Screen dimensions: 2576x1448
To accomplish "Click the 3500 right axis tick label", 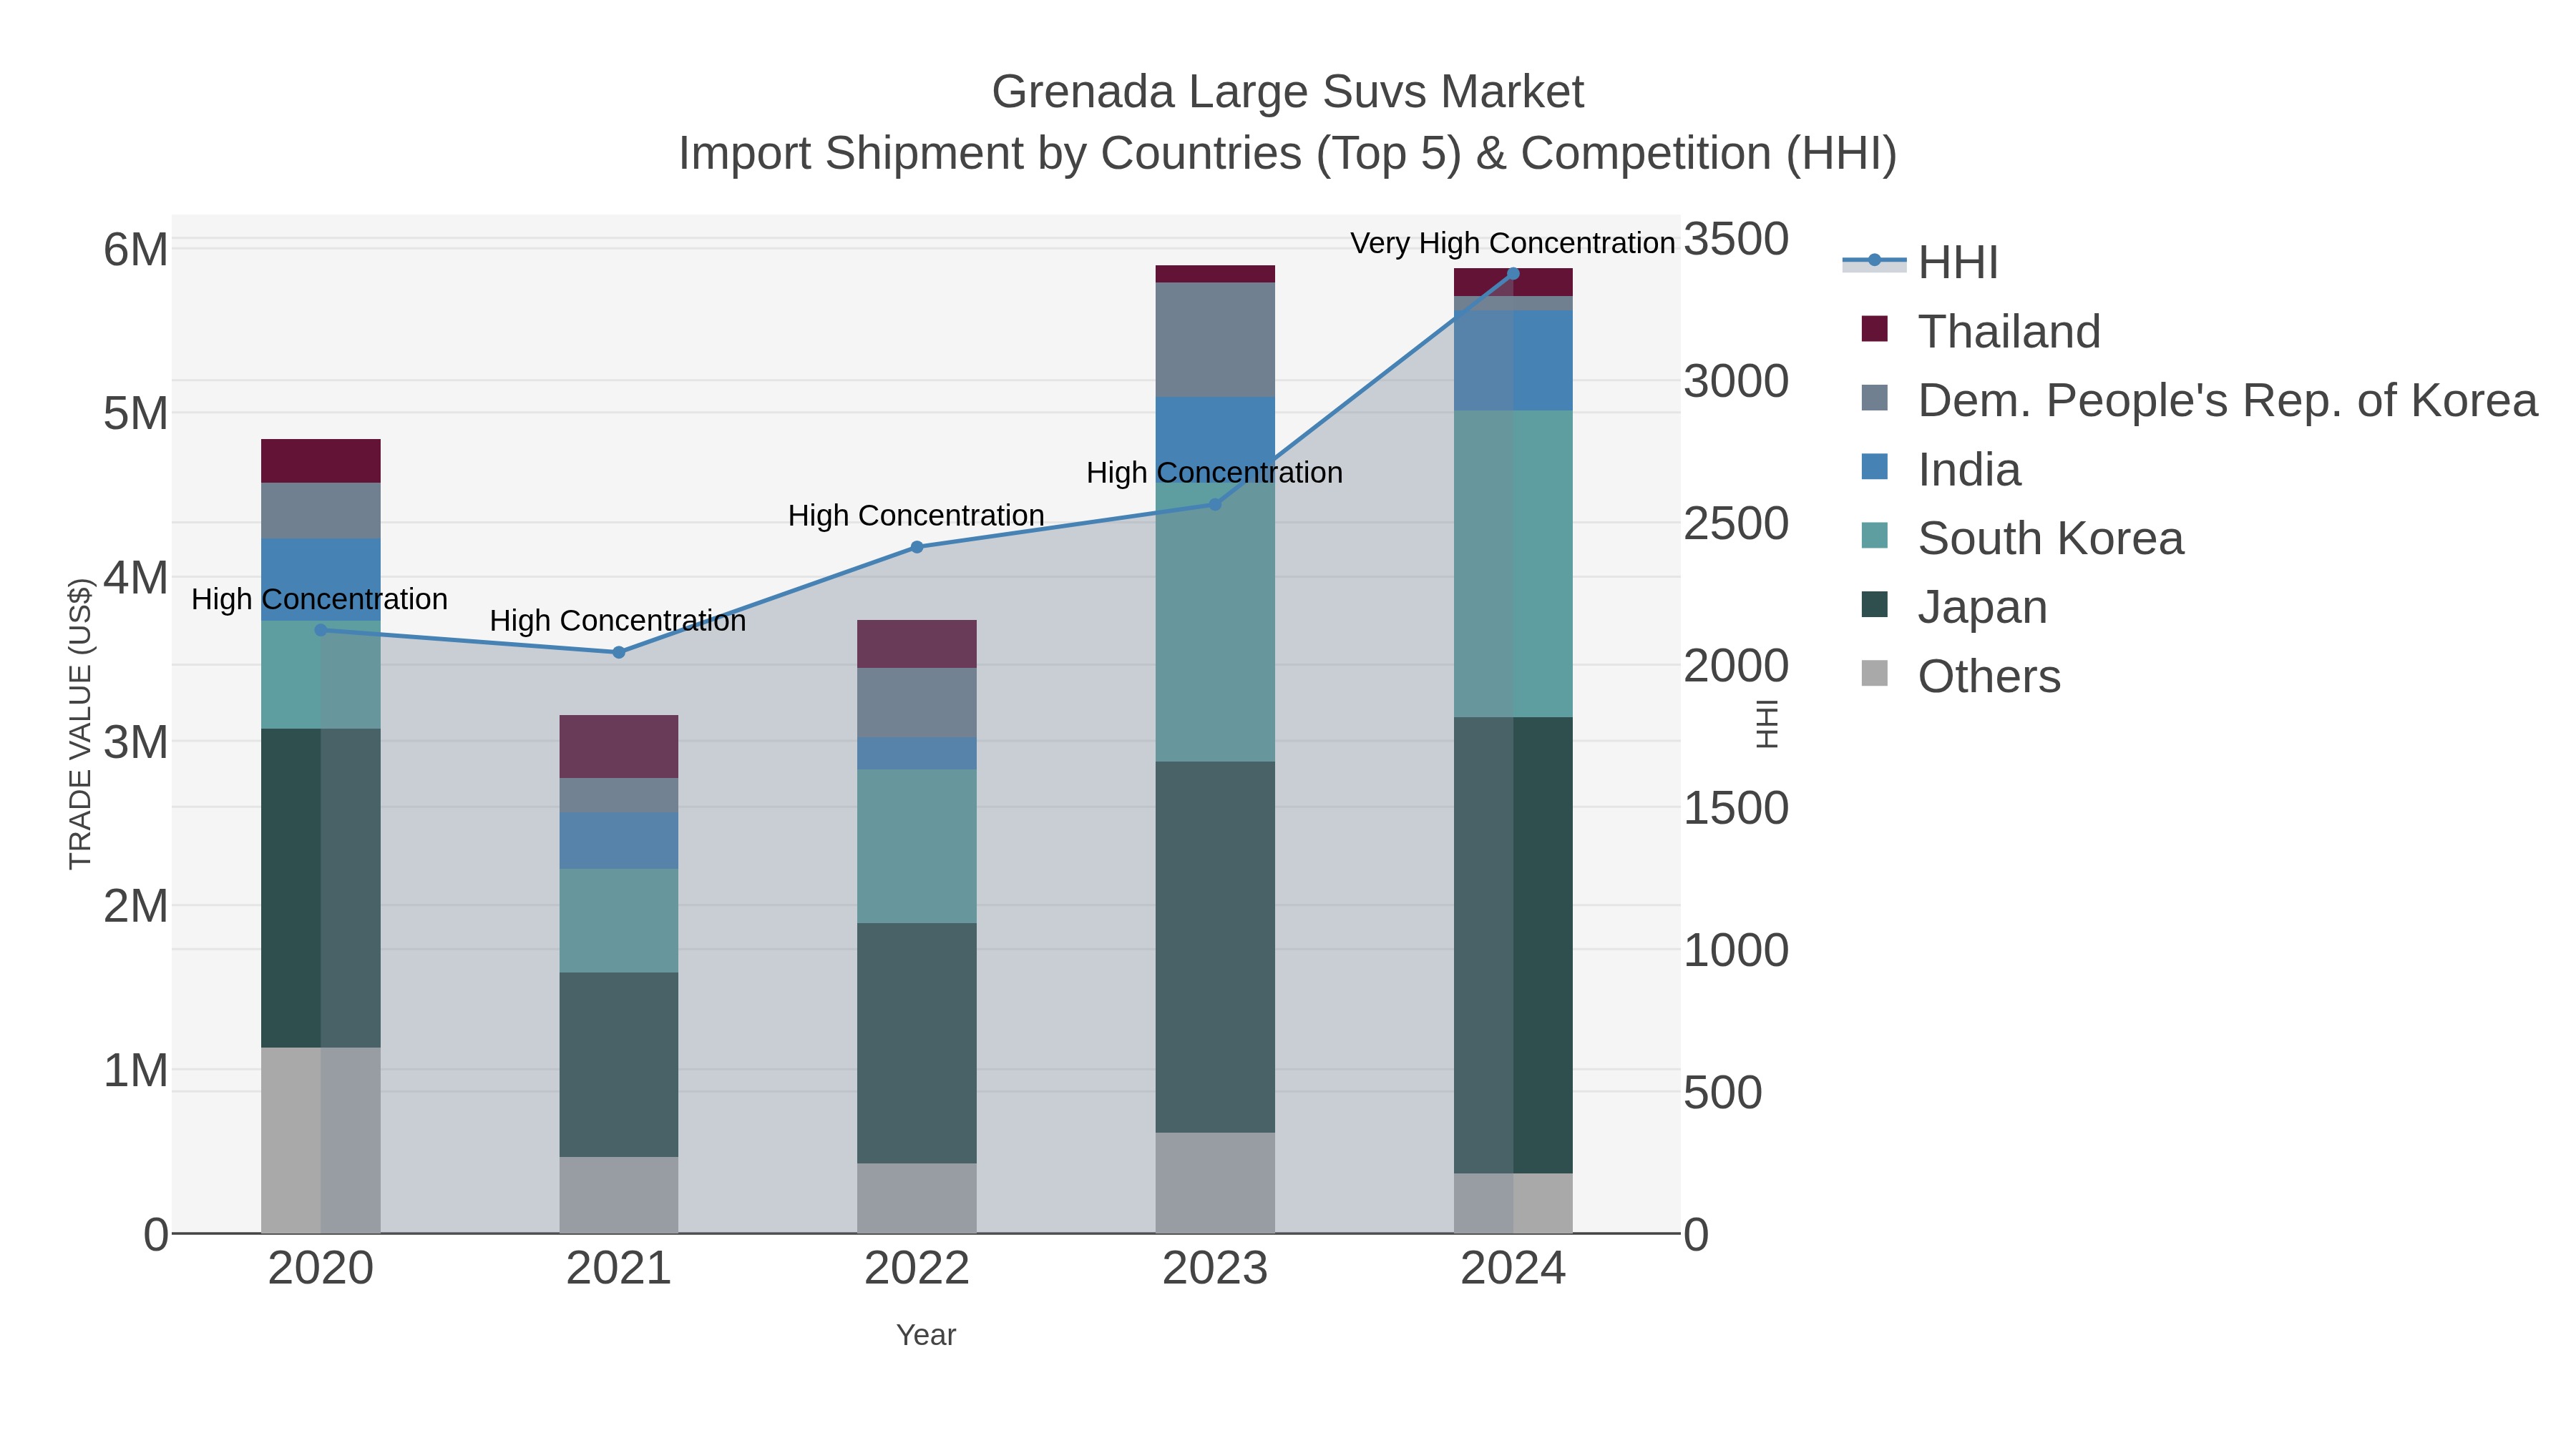I will [1736, 240].
